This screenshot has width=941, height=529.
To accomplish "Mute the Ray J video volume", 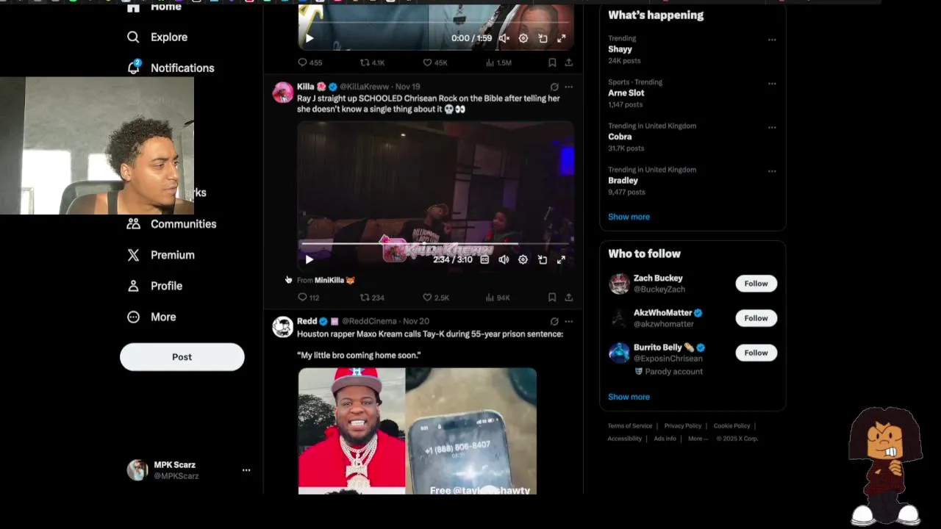I will point(504,259).
